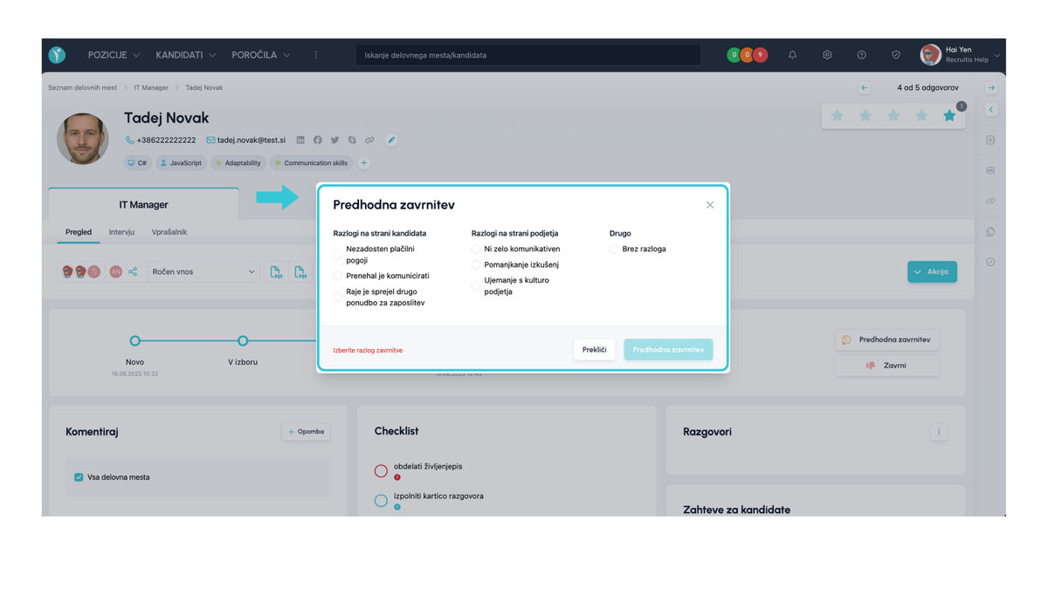Open the Akcija dropdown button
Image resolution: width=1048 pixels, height=589 pixels.
point(932,271)
